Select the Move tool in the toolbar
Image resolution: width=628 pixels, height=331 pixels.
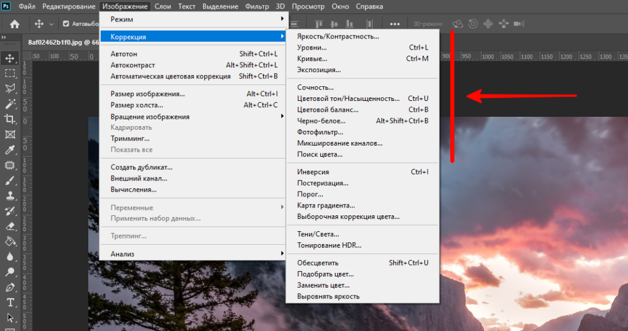click(10, 58)
